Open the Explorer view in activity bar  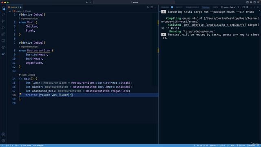click(3, 8)
